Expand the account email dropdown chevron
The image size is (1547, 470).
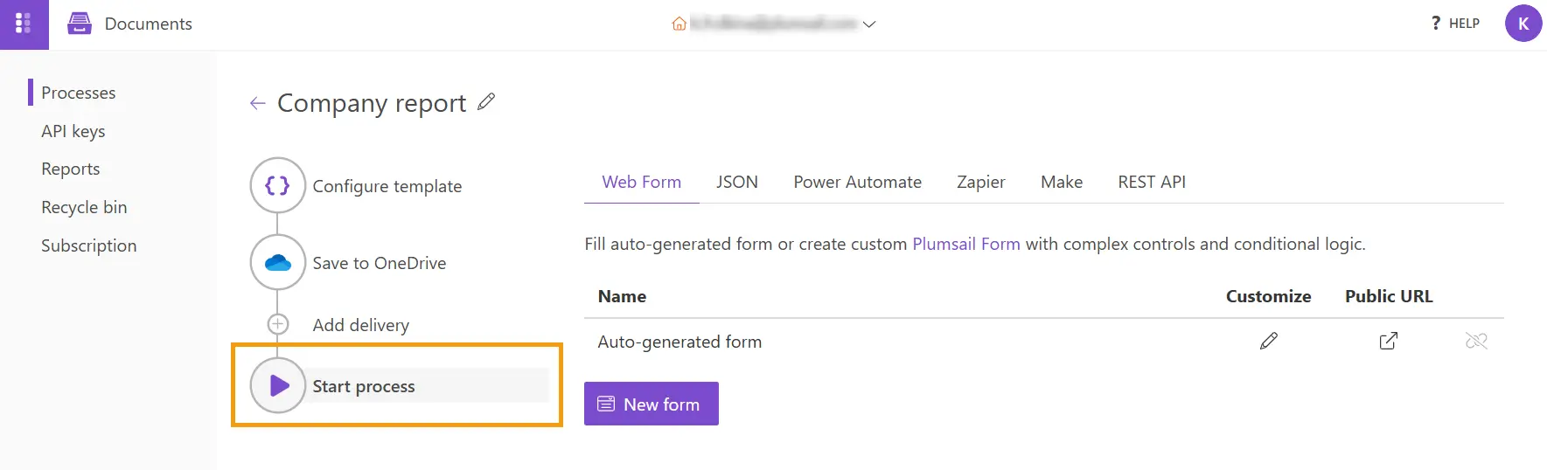click(869, 24)
